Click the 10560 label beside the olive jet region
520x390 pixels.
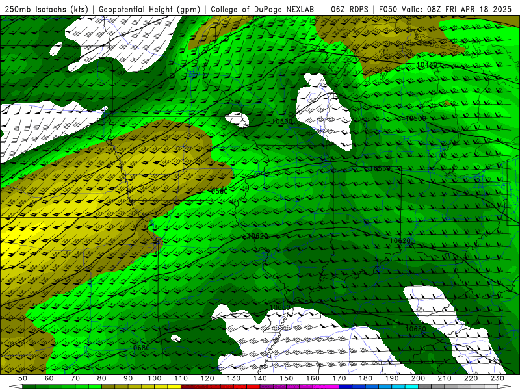(x=218, y=191)
